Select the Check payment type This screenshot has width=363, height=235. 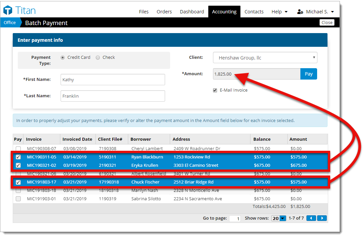(x=98, y=57)
